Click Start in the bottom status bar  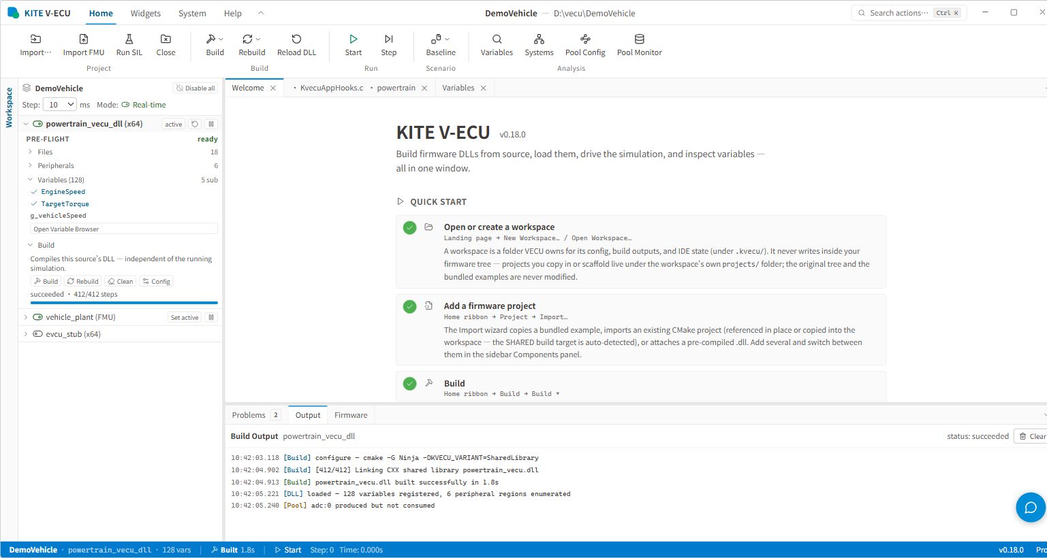pos(287,550)
